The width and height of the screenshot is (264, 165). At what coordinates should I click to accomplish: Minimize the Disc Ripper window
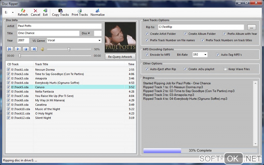[239, 3]
